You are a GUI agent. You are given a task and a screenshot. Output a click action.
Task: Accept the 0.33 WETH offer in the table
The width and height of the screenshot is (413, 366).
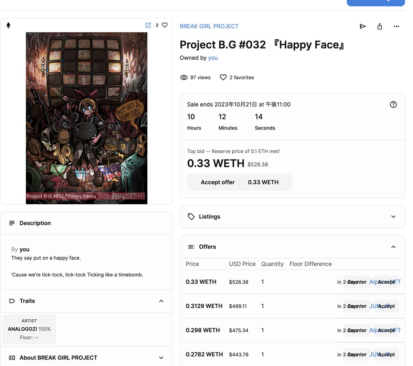pos(386,282)
